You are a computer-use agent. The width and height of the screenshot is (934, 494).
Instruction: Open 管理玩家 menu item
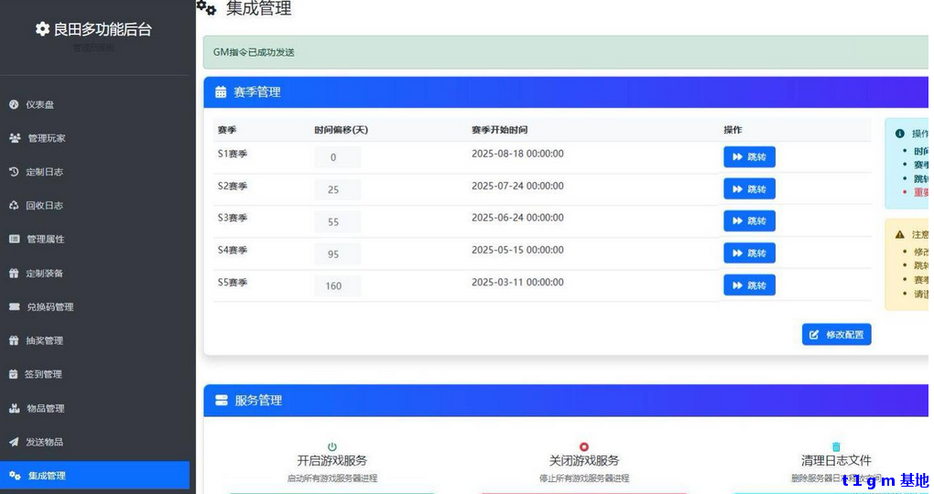pos(94,138)
